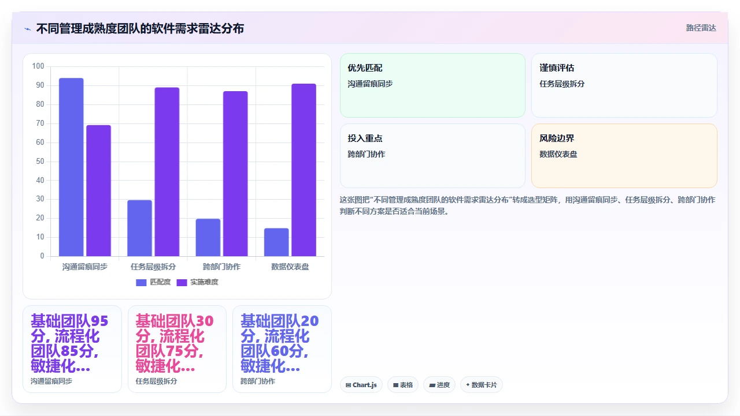Click the 匹配度 bar for 跨部门协作
Screen dimensions: 740x416
[x=208, y=238]
